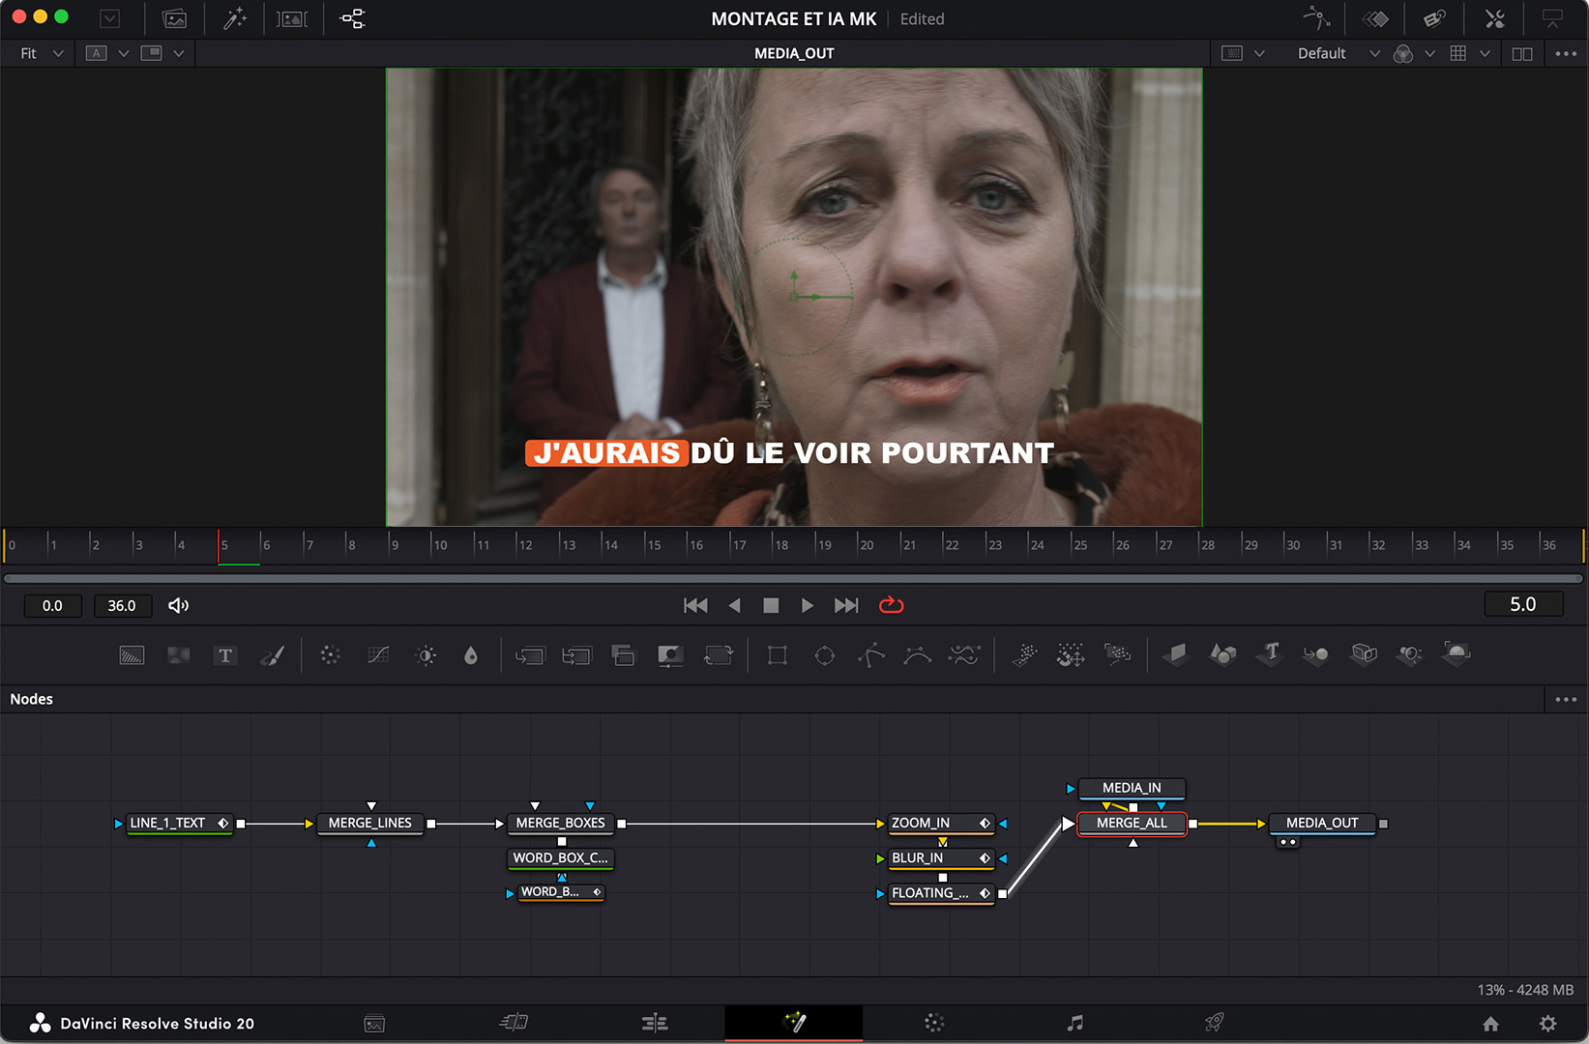
Task: Open the grid guides dropdown arrow
Action: 1485,53
